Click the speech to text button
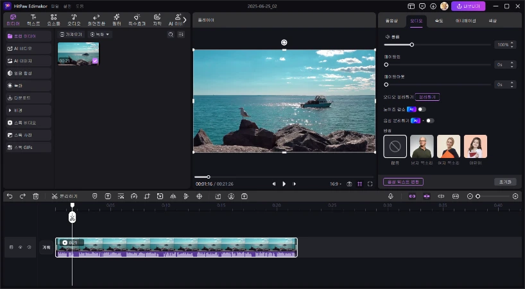This screenshot has height=289, width=525. tap(403, 182)
